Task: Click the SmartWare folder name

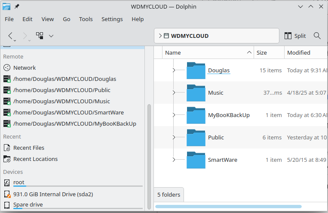Action: [223, 160]
